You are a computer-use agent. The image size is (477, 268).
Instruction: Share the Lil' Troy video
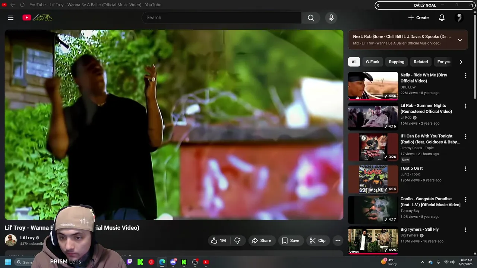(x=262, y=240)
